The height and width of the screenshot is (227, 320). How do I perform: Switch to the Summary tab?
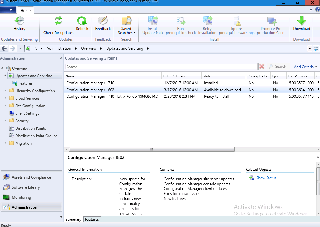tap(73, 220)
